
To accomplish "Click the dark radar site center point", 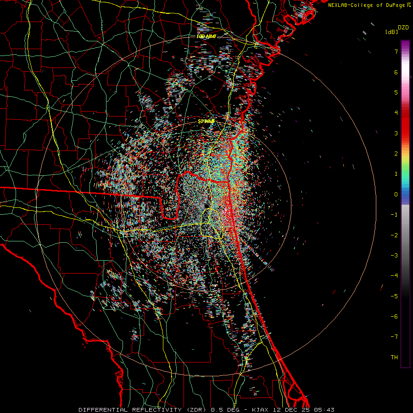I will (x=207, y=205).
